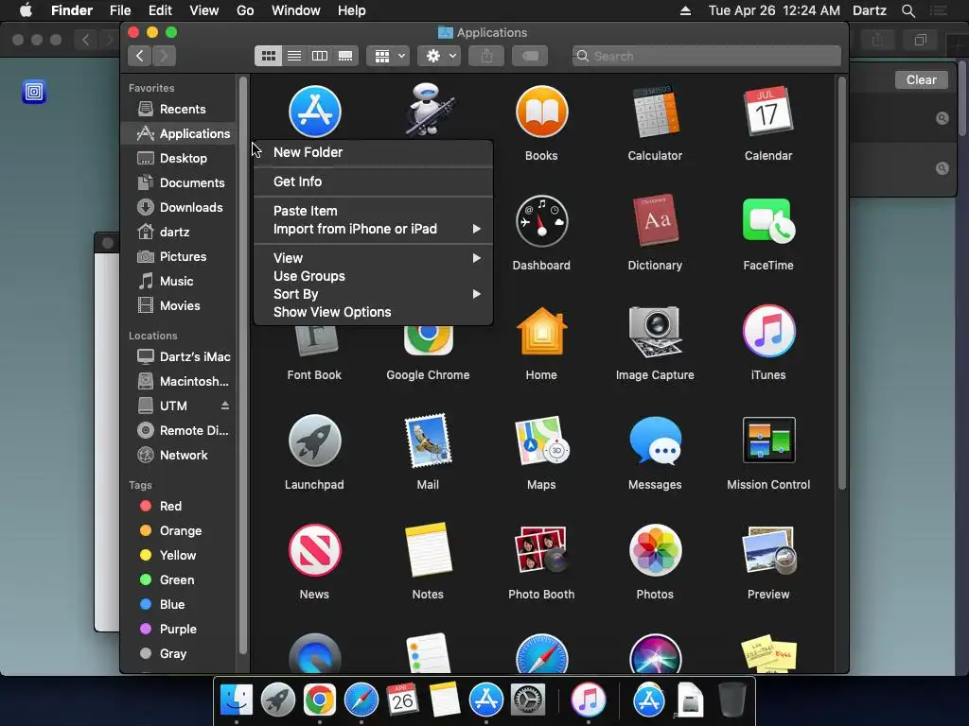Open Trash in the Dock
Screen dimensions: 969x726
point(731,700)
